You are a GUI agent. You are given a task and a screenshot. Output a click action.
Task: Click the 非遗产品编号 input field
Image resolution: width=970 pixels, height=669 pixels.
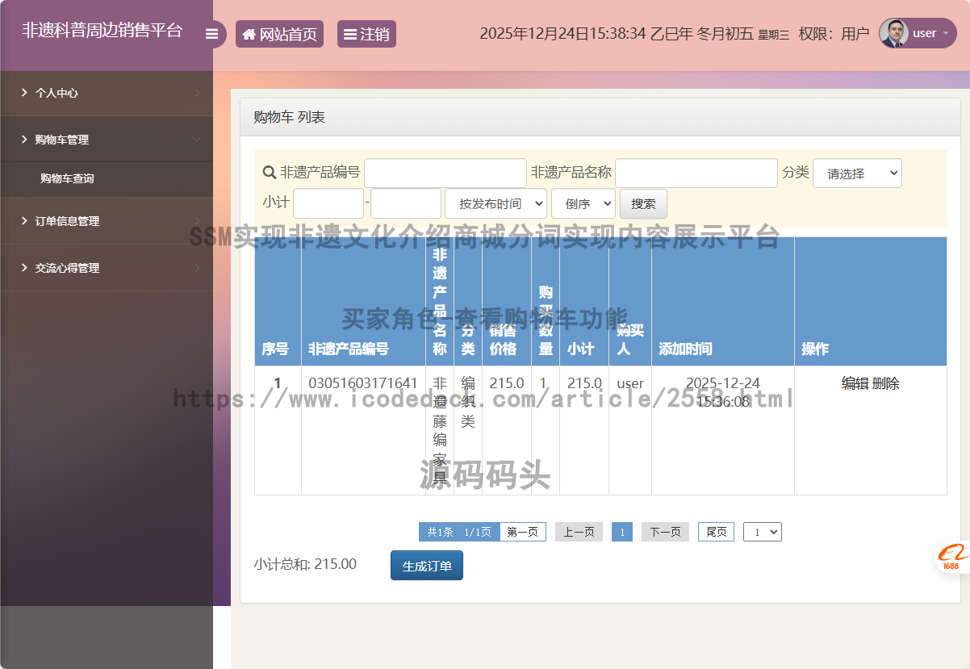pos(445,174)
